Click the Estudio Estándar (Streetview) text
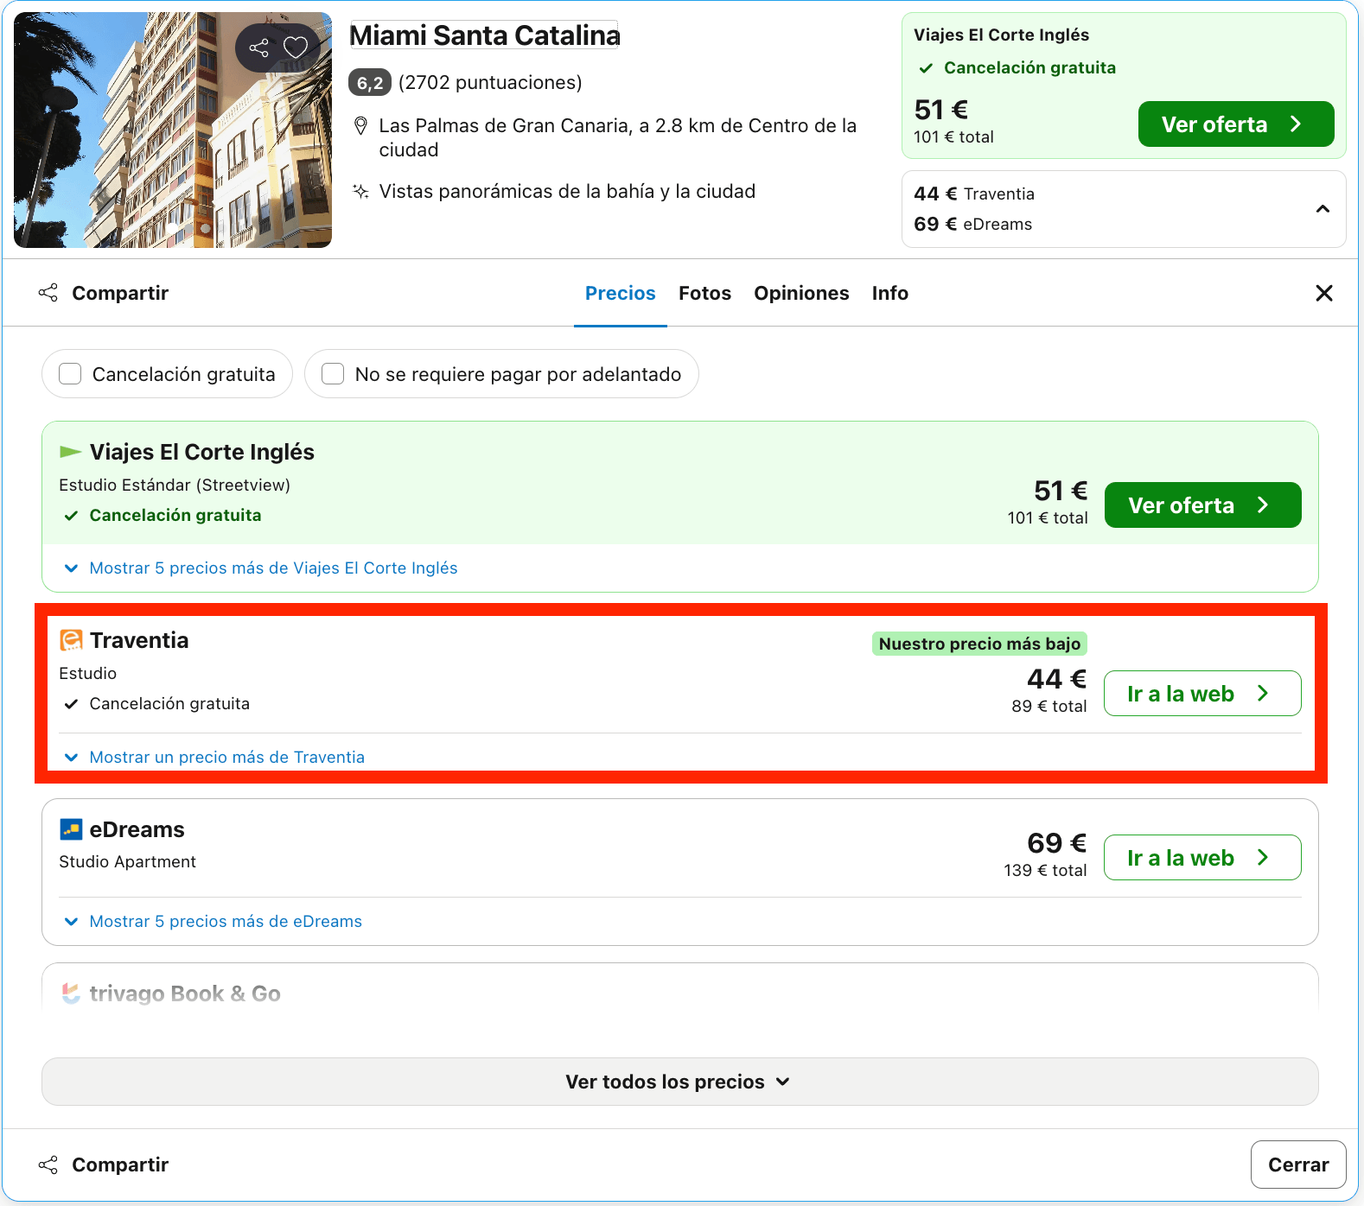 175,485
